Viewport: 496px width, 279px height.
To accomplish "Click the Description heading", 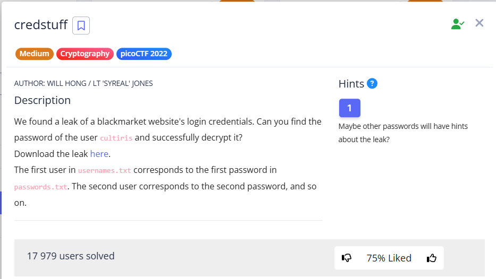I will point(43,100).
